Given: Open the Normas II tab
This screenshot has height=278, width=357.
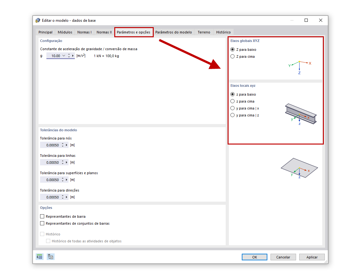Looking at the screenshot, I should [104, 32].
